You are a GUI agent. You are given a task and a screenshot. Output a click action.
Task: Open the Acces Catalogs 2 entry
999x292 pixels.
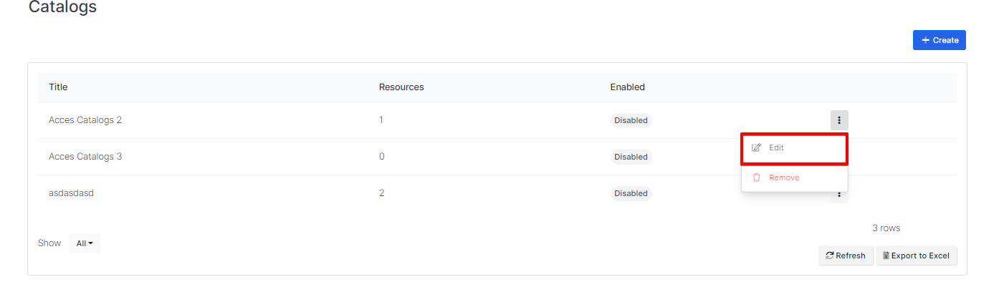coord(85,120)
